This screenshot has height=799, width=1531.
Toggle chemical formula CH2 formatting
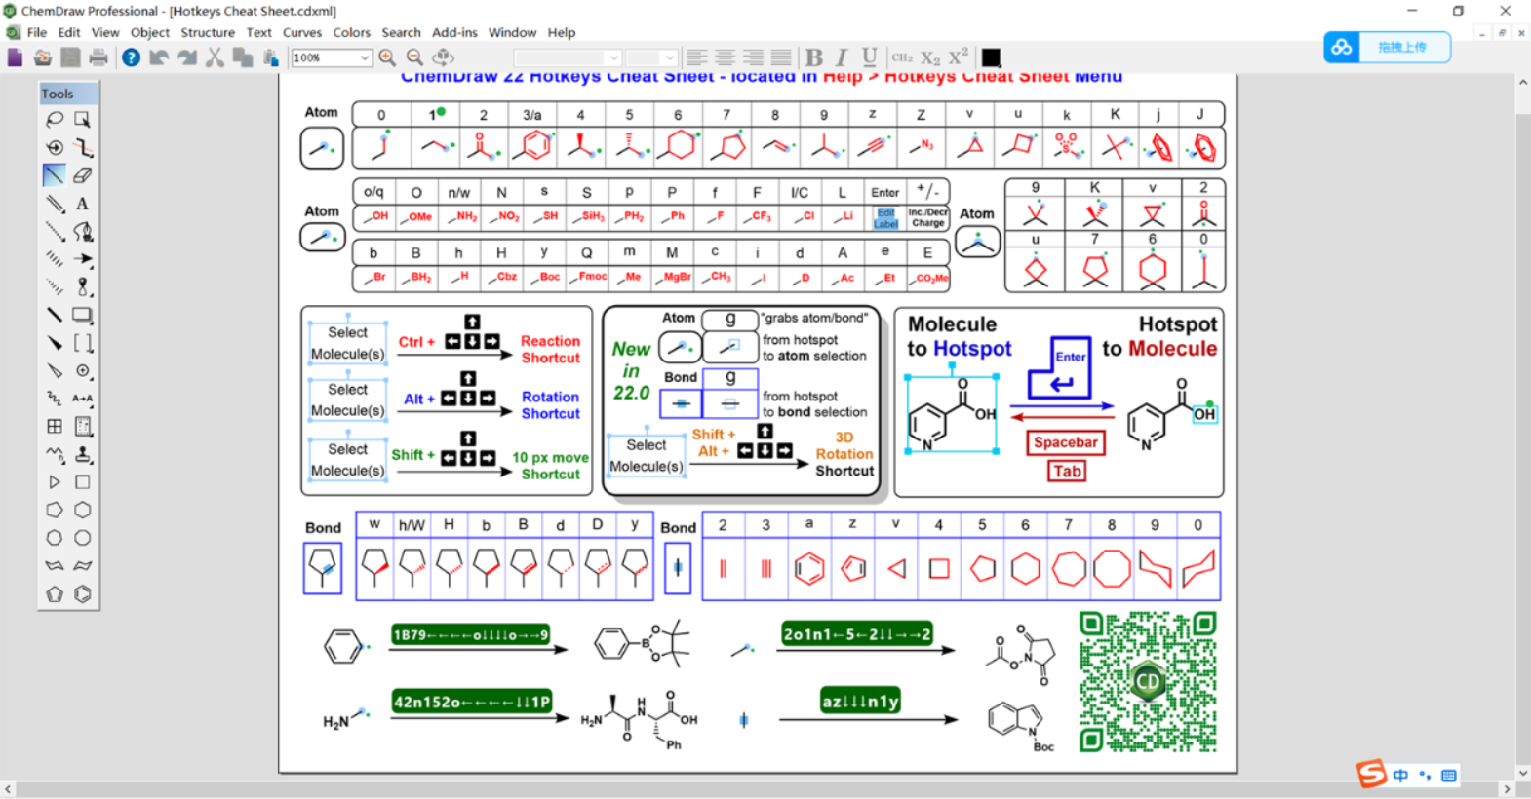[902, 57]
